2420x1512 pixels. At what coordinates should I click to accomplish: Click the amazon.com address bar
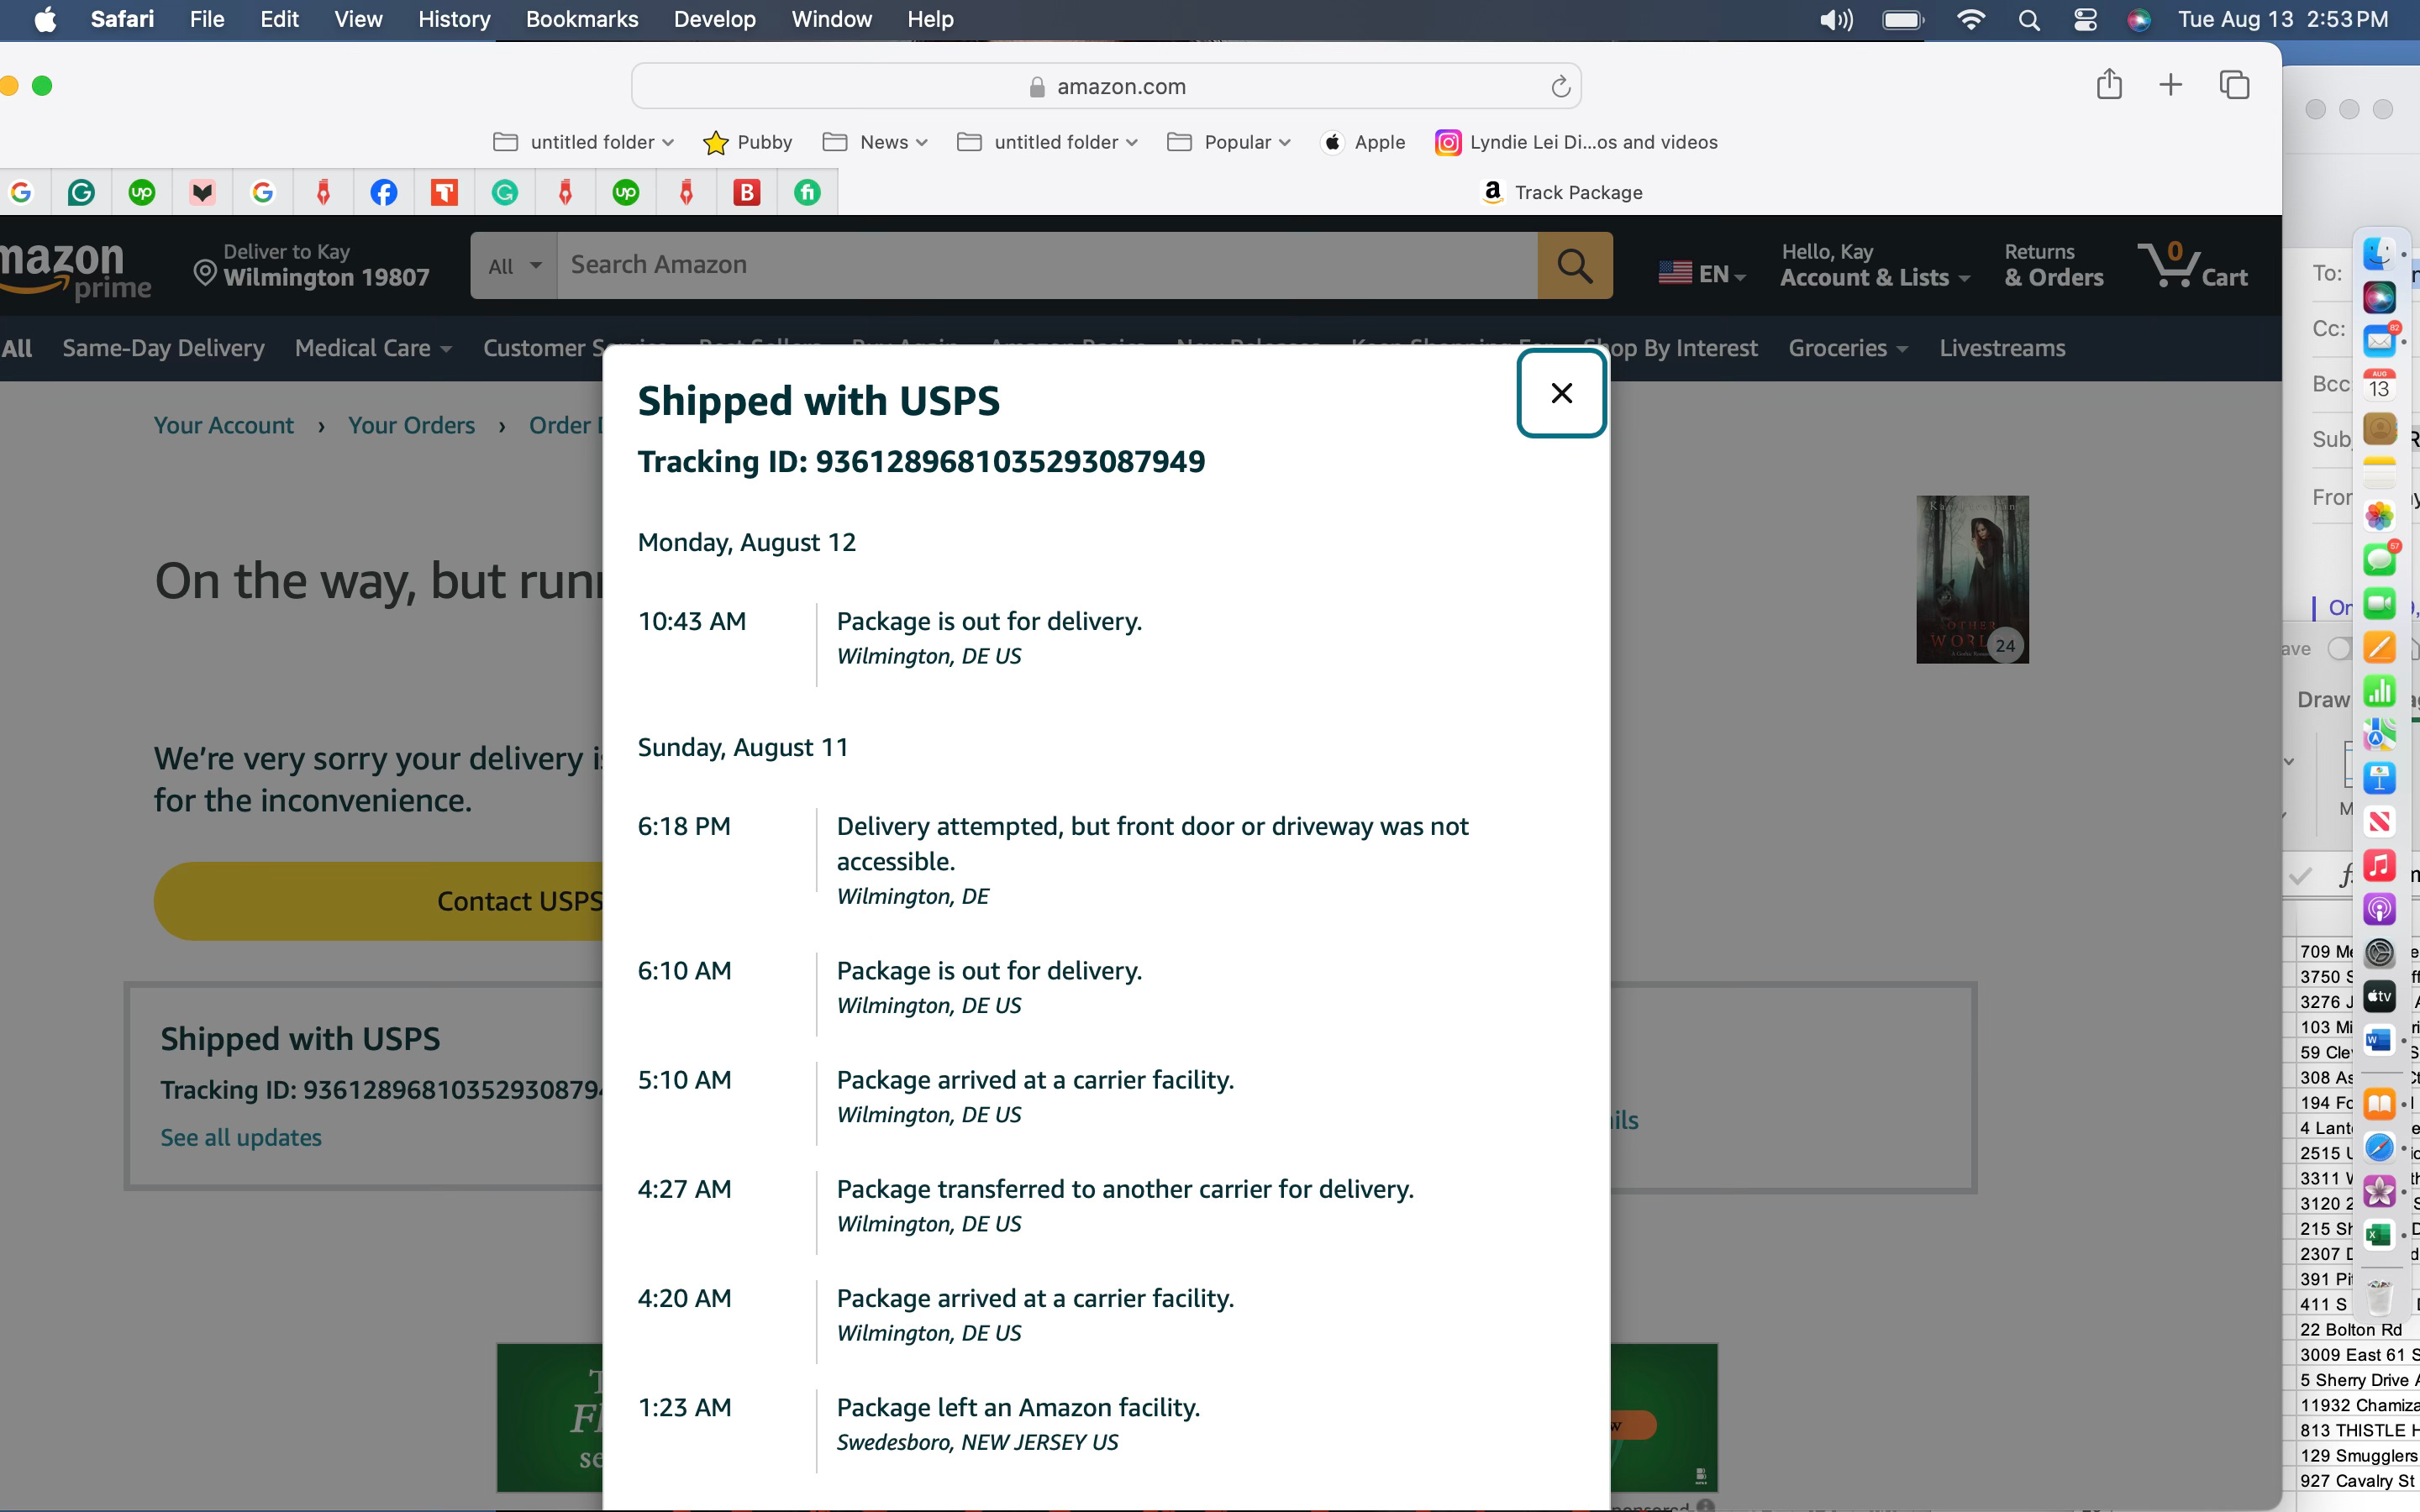[1106, 87]
